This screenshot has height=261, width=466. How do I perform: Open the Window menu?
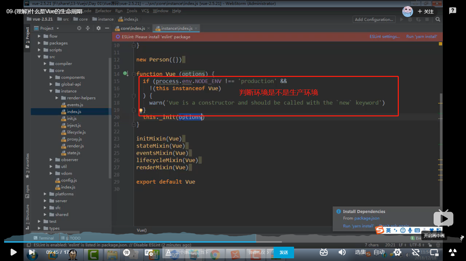(160, 11)
